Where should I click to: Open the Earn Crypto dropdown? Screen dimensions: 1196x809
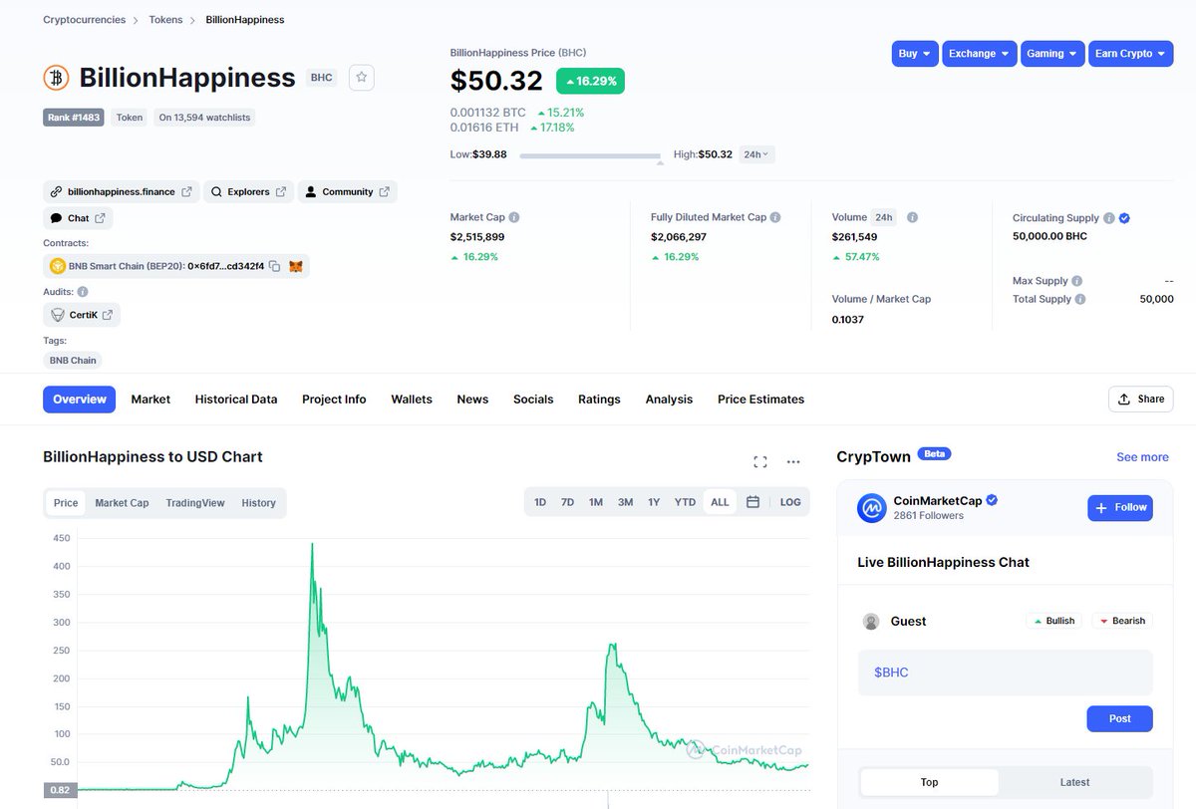tap(1131, 54)
